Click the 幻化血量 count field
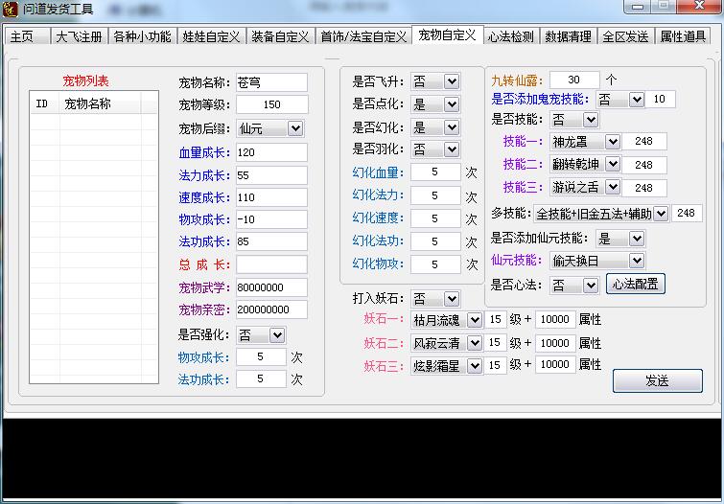 point(432,172)
